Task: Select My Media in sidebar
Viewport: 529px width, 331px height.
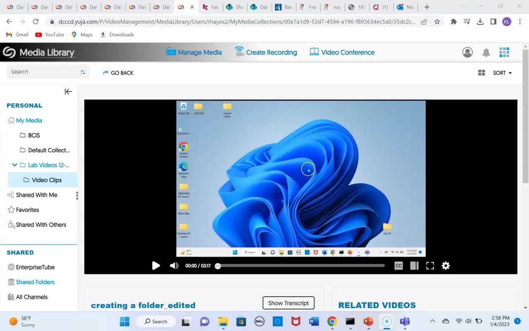Action: coord(25,120)
